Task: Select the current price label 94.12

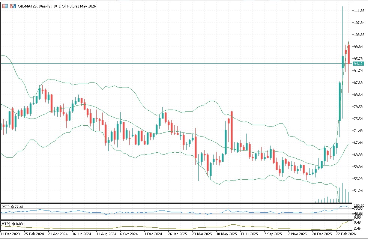Action: [359, 64]
